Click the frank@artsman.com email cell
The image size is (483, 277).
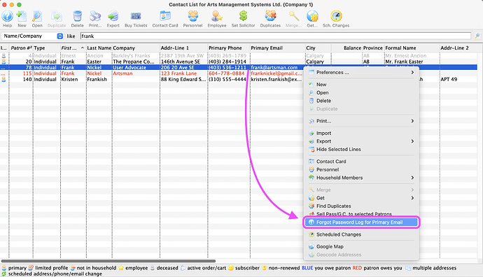pyautogui.click(x=274, y=67)
